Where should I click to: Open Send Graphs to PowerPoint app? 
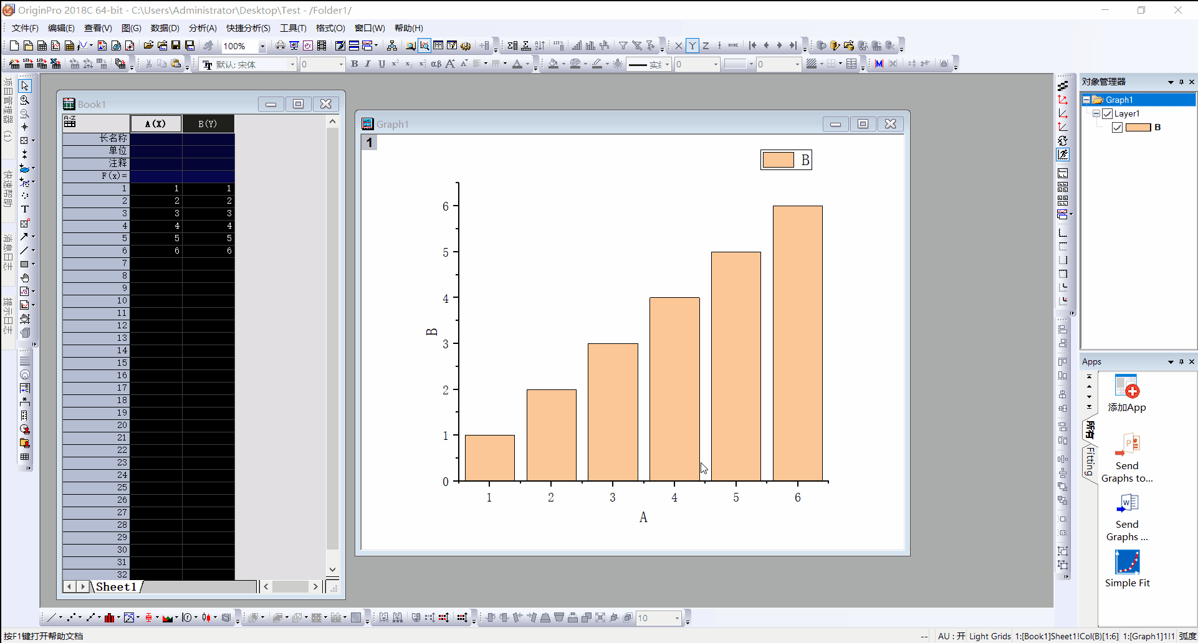pyautogui.click(x=1127, y=459)
